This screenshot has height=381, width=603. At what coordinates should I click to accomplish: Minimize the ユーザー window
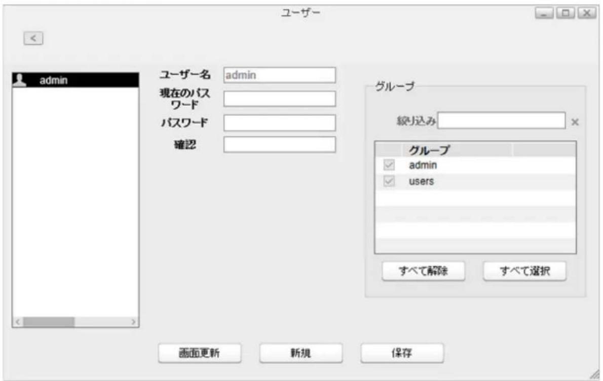point(544,13)
